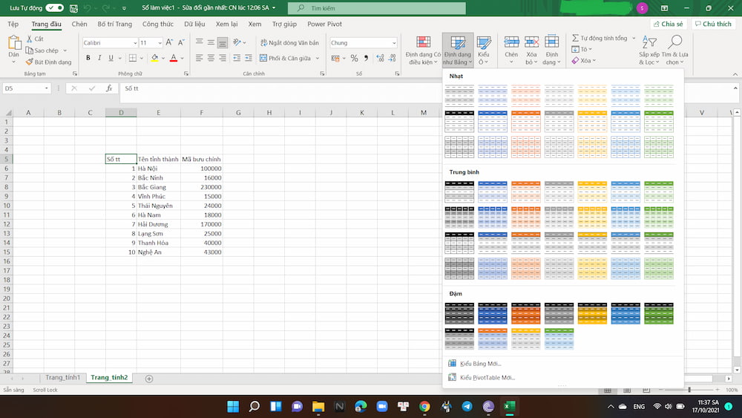Open Cell Styles (Kiểu Ô)

483,50
